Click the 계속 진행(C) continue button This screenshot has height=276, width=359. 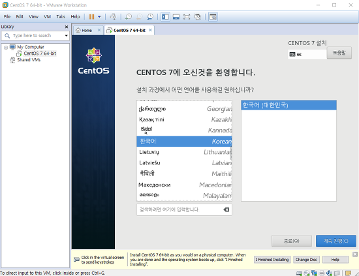coord(336,241)
